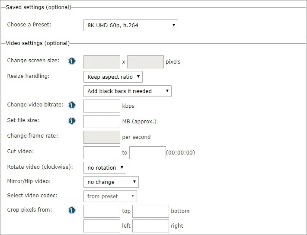Click the Cut video label

[20, 151]
